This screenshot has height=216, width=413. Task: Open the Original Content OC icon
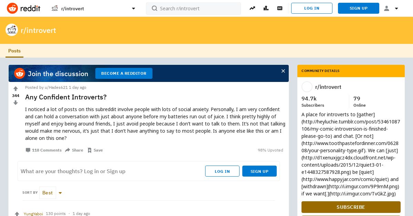coord(280,8)
